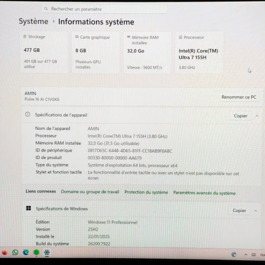Image resolution: width=265 pixels, height=265 pixels.
Task: Click the Liens connexes label
Action: pos(41,191)
